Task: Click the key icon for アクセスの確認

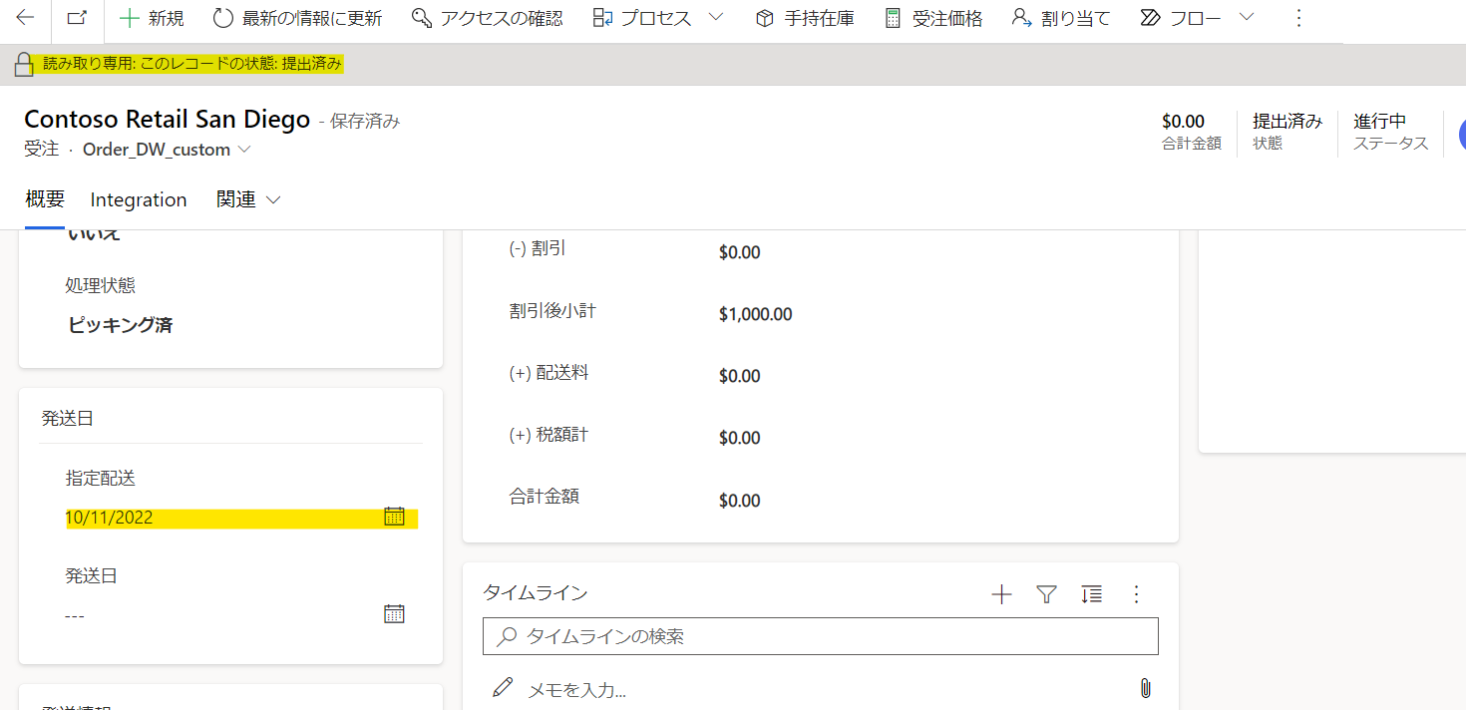Action: [x=422, y=18]
